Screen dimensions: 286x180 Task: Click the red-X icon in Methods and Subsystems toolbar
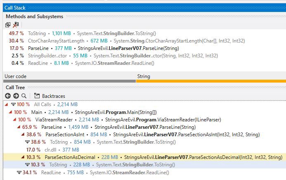(16, 25)
